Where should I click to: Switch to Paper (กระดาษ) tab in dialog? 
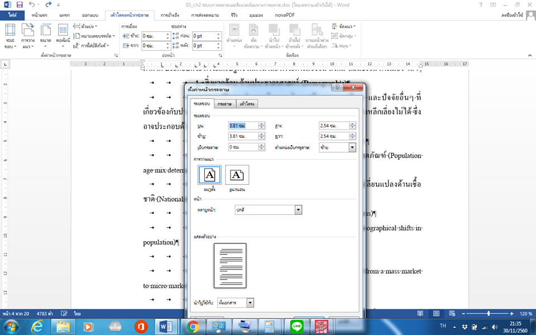click(x=224, y=104)
